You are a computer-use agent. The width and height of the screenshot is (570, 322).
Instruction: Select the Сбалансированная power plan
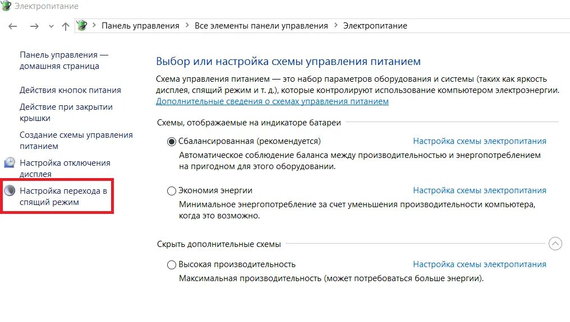172,141
